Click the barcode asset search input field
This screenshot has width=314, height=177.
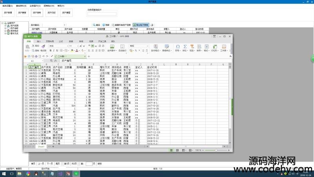[102, 14]
